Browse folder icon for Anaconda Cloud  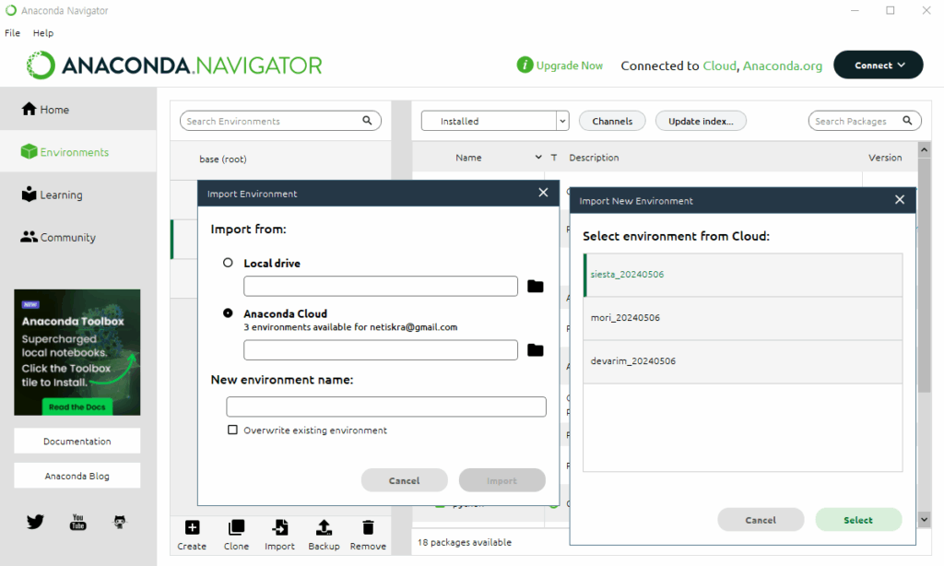click(536, 350)
